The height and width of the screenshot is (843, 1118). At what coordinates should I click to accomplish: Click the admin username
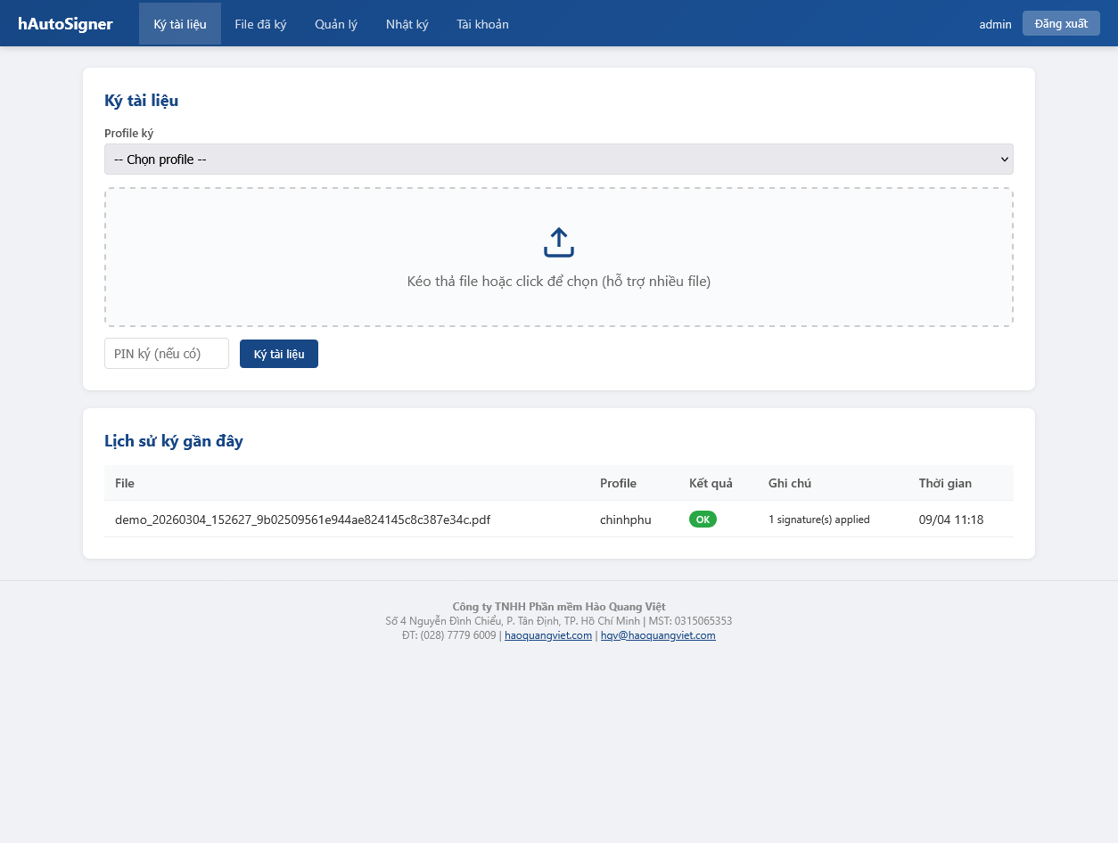coord(995,24)
